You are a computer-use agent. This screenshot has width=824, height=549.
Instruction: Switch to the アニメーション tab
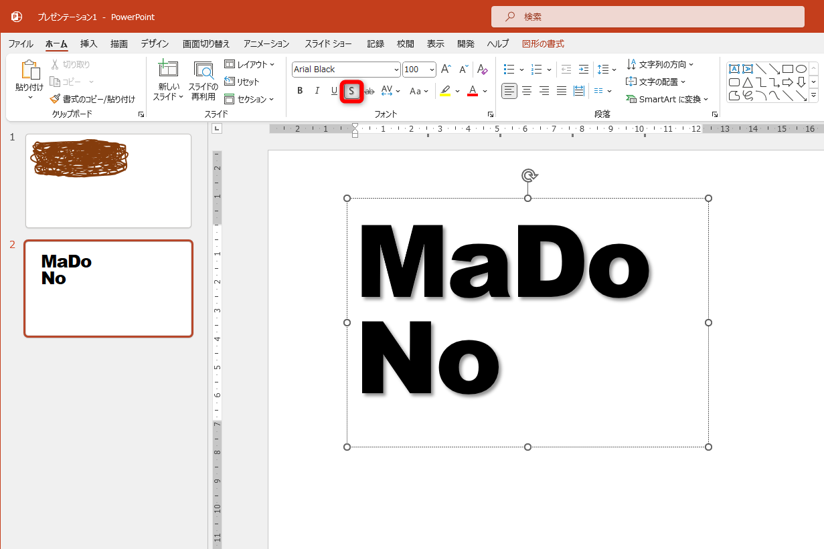(266, 43)
